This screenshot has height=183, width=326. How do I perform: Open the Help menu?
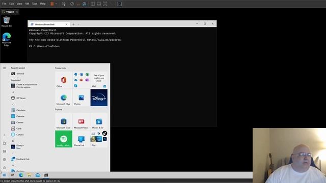pyautogui.click(x=43, y=4)
